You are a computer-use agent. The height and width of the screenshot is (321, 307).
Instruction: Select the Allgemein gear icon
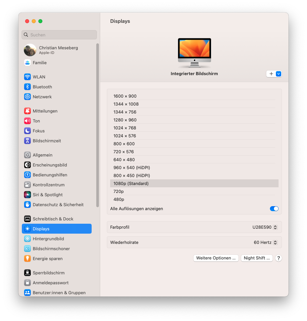pyautogui.click(x=27, y=155)
